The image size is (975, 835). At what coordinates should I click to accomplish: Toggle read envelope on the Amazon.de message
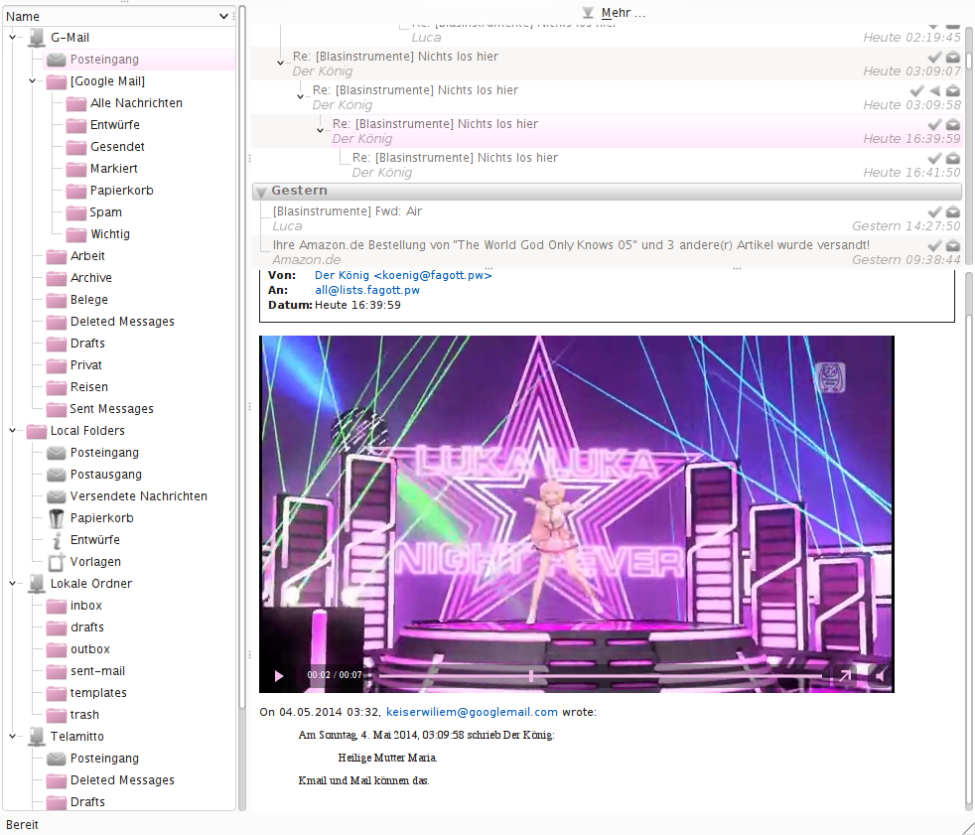tap(952, 245)
